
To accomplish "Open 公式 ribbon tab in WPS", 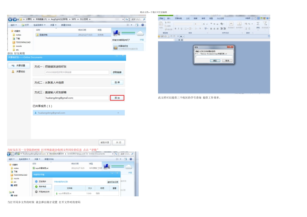I will click(x=188, y=18).
